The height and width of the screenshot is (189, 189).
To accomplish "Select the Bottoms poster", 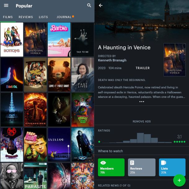I will tap(12, 39).
